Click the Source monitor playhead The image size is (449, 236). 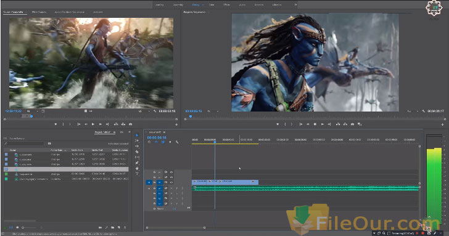click(x=31, y=116)
